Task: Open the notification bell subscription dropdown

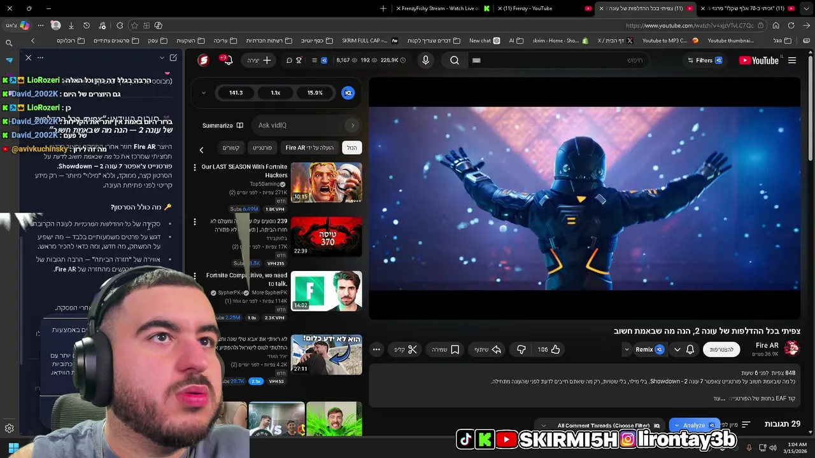Action: [x=684, y=349]
